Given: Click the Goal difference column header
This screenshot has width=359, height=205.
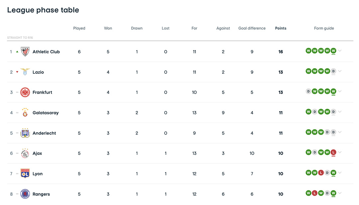Looking at the screenshot, I should tap(252, 28).
